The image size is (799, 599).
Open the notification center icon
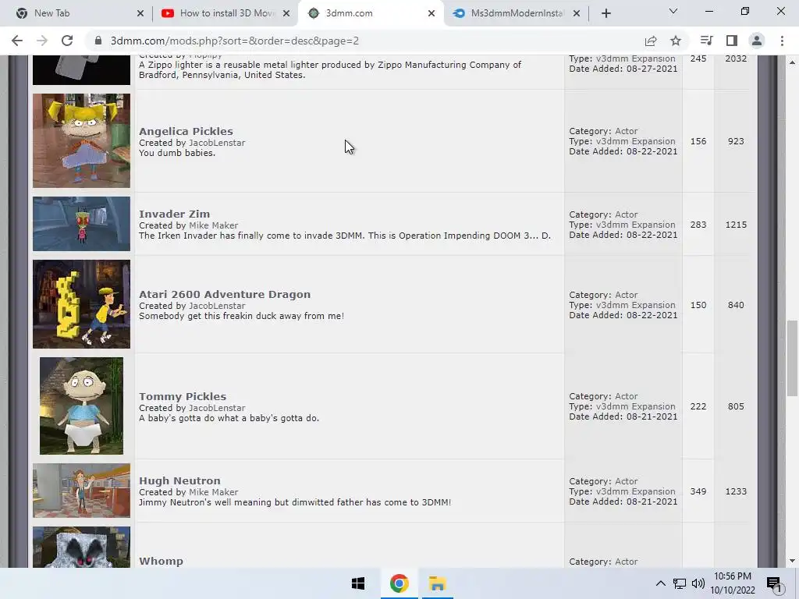tap(774, 583)
